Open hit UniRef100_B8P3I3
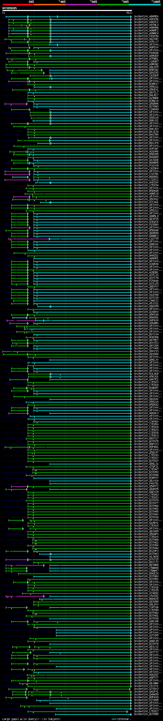Screen dimensions: 163x721 point(146,444)
